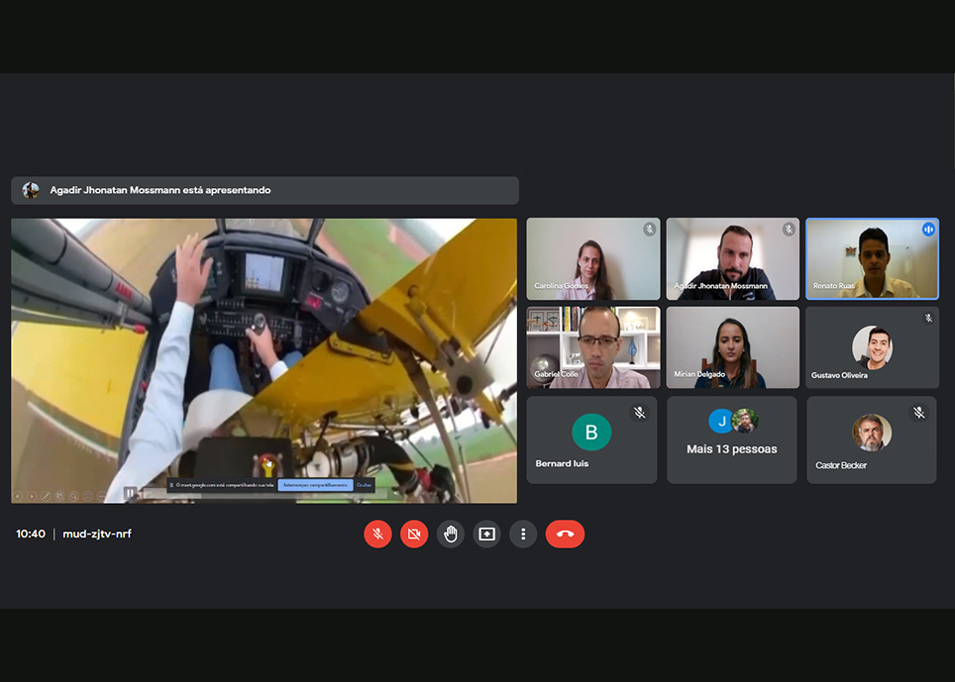Unmute the microphone in the call controls
Screen dimensions: 955x682
point(376,535)
